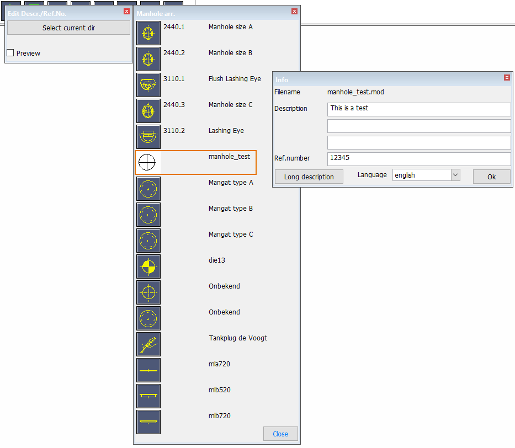Select the Manhole size A icon
Viewport: 515px width, 448px height.
(148, 33)
